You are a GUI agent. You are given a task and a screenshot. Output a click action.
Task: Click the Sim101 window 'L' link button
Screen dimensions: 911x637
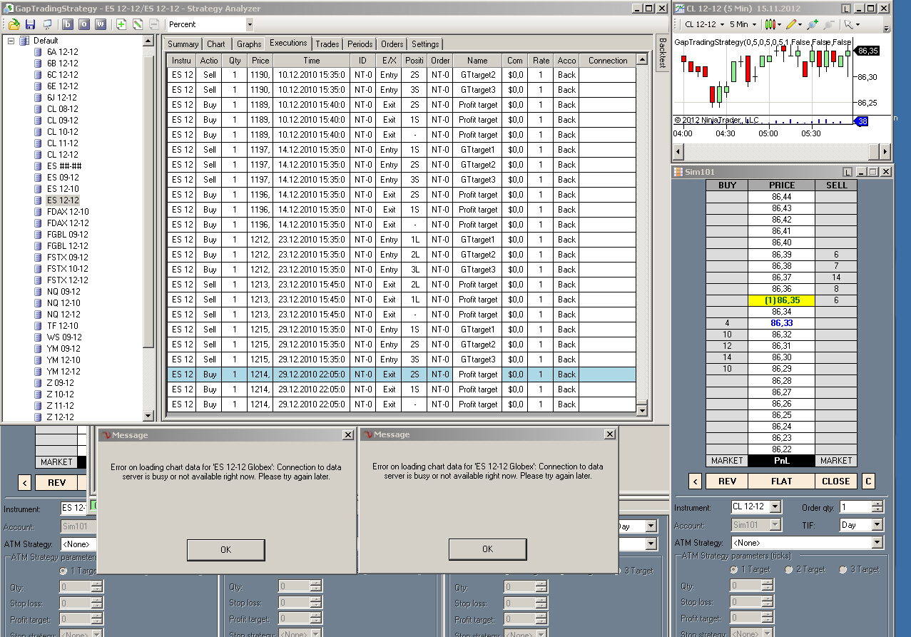pyautogui.click(x=846, y=172)
